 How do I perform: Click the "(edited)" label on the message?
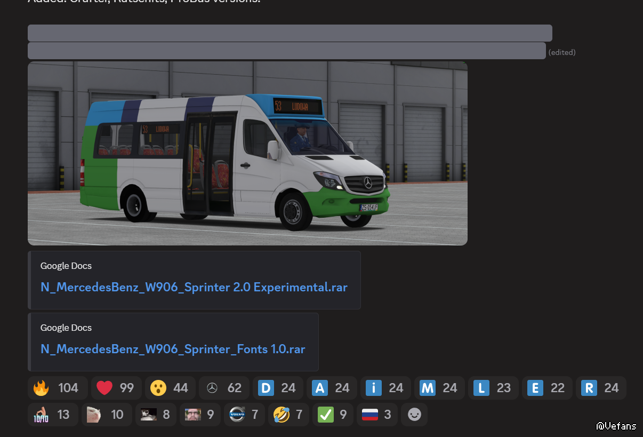[x=562, y=52]
